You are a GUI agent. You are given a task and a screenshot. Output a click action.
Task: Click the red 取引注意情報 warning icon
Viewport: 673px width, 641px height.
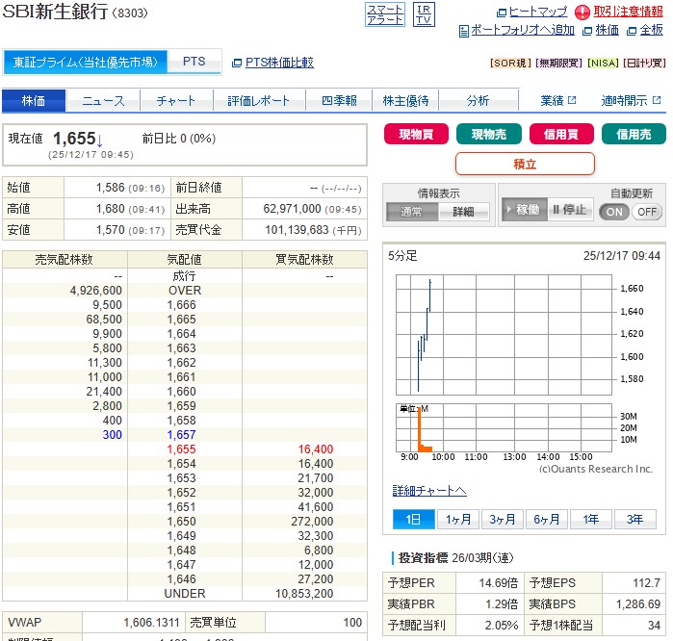pos(582,13)
